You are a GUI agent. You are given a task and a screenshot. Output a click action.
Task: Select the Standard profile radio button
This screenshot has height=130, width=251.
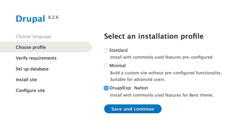point(106,50)
